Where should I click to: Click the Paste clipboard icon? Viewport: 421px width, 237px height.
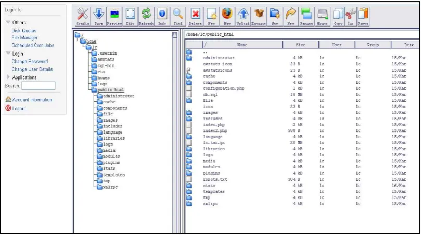tap(363, 16)
